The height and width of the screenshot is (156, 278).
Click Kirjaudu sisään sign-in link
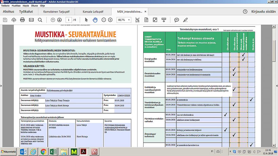pos(264,11)
